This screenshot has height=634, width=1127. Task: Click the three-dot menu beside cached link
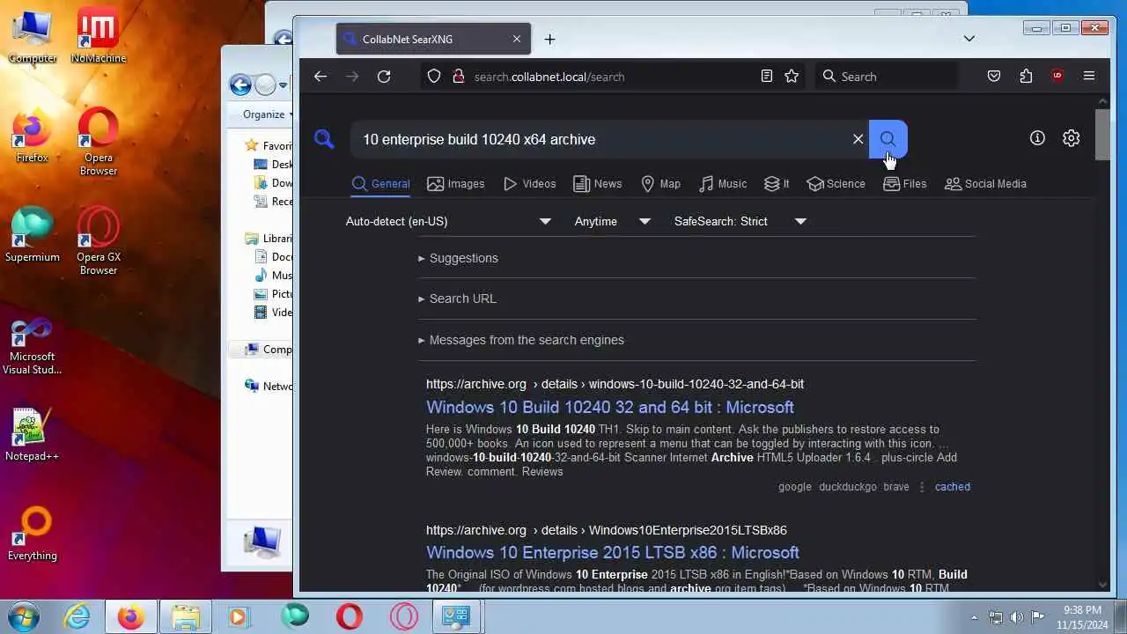[922, 487]
